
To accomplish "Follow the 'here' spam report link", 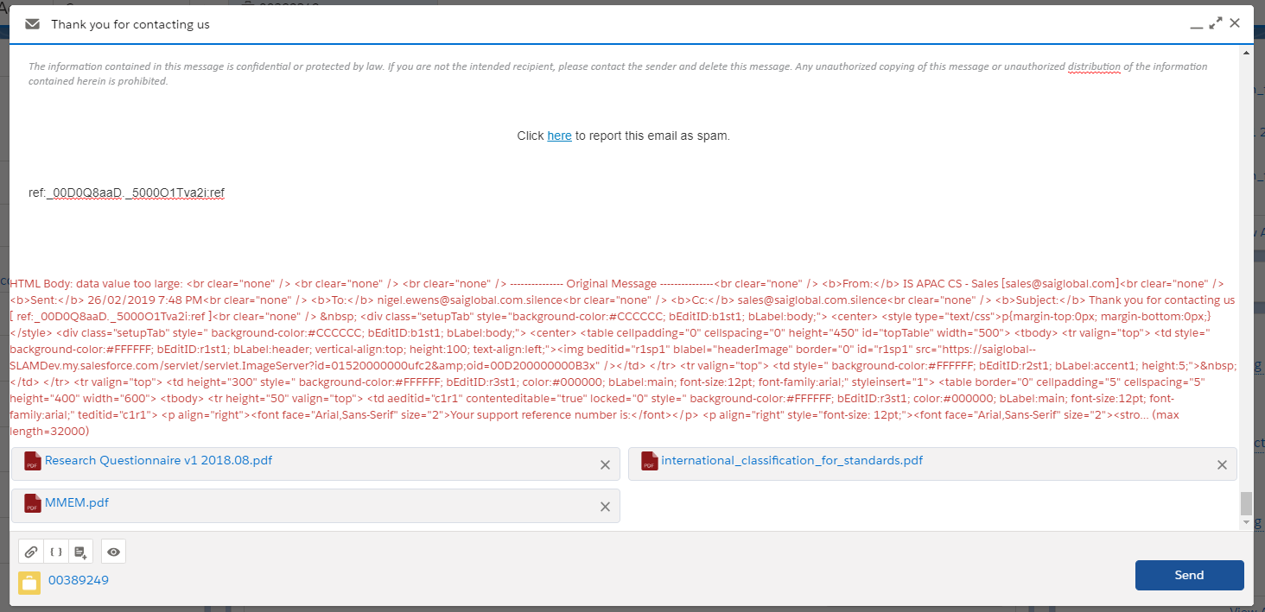I will coord(559,136).
